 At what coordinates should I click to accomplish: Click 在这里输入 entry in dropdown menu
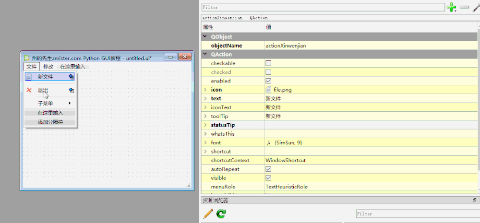click(x=50, y=113)
